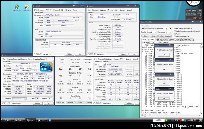Open the Help menu of the Hyper PI window
This screenshot has width=204, height=129.
pyautogui.click(x=146, y=25)
